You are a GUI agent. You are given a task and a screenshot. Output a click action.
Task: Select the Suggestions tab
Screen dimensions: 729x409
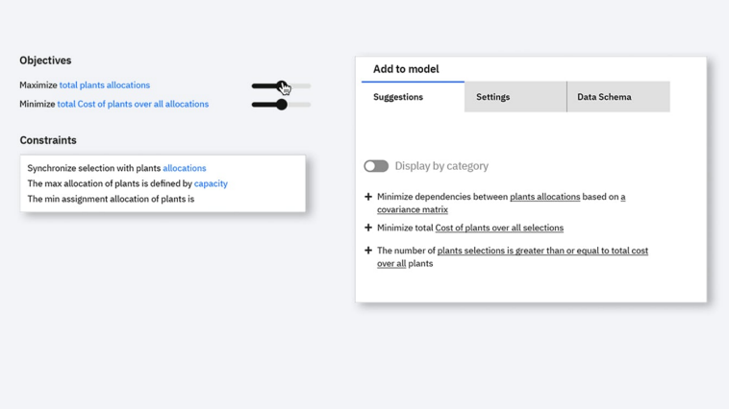[x=413, y=97]
